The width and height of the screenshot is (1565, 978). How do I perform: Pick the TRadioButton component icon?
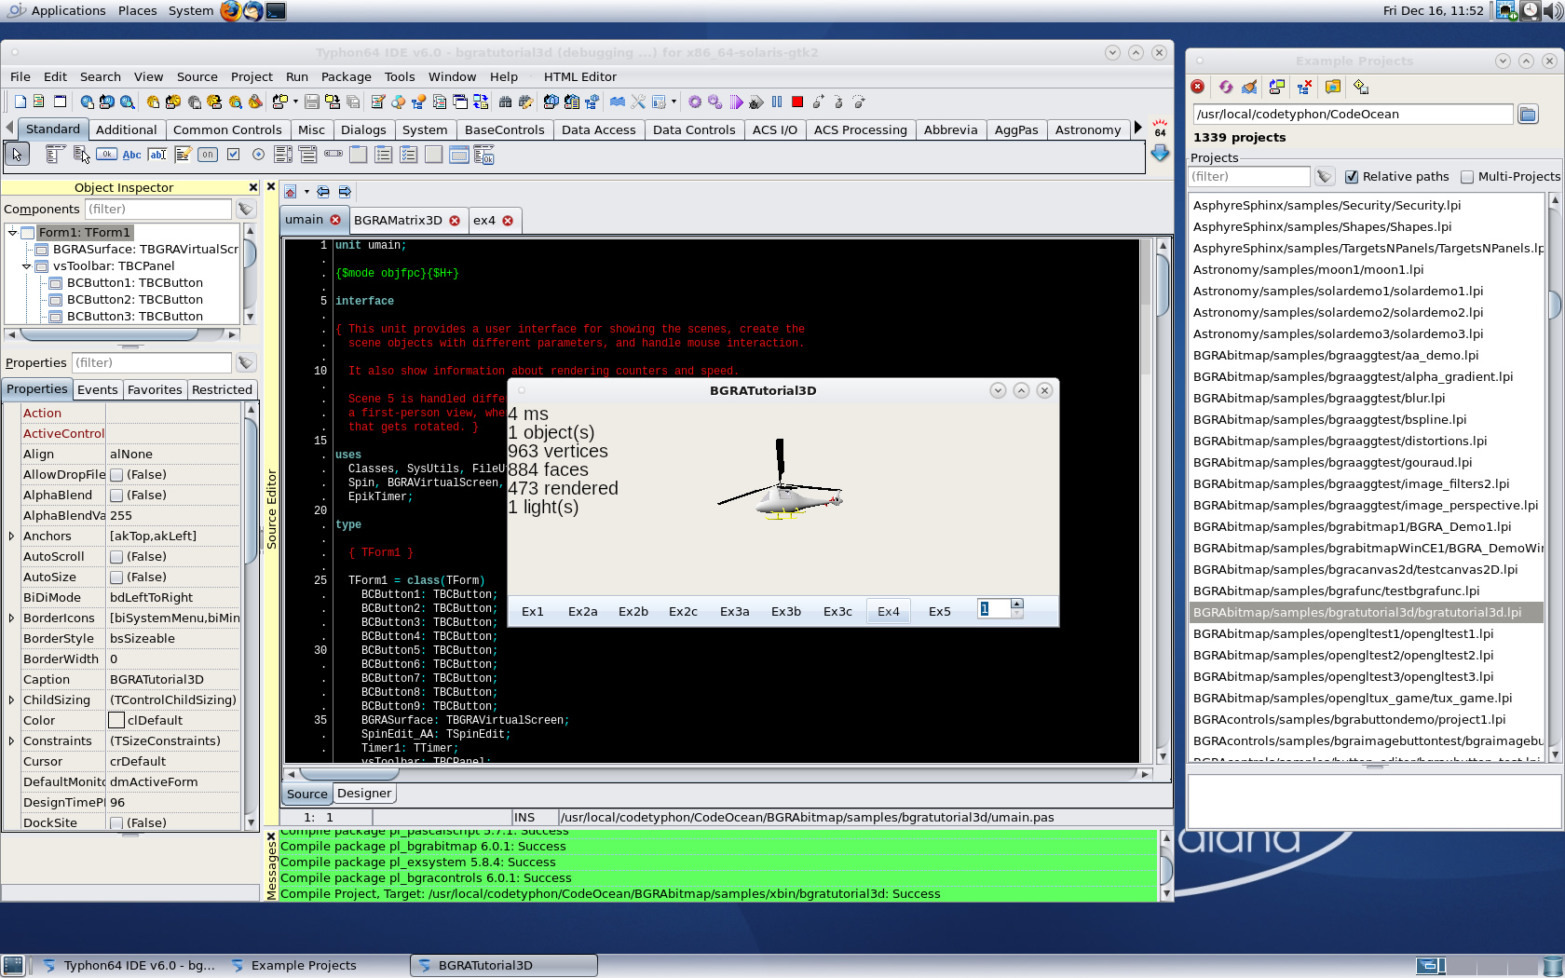(x=258, y=155)
